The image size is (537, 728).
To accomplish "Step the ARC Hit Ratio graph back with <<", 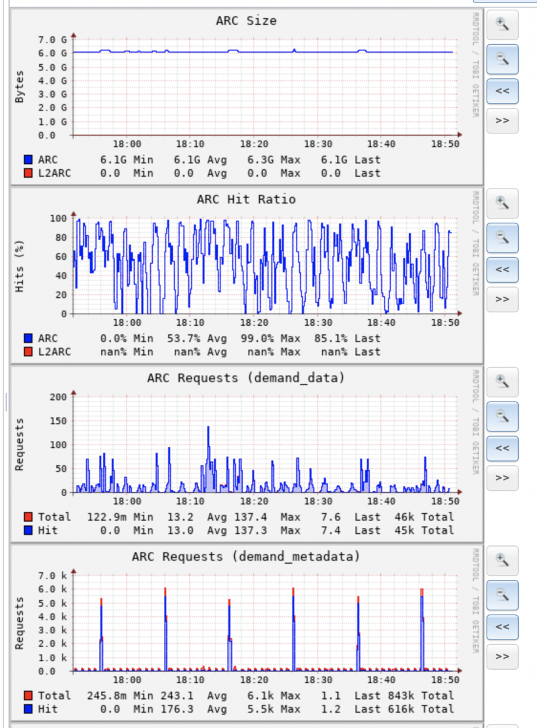I will 502,270.
